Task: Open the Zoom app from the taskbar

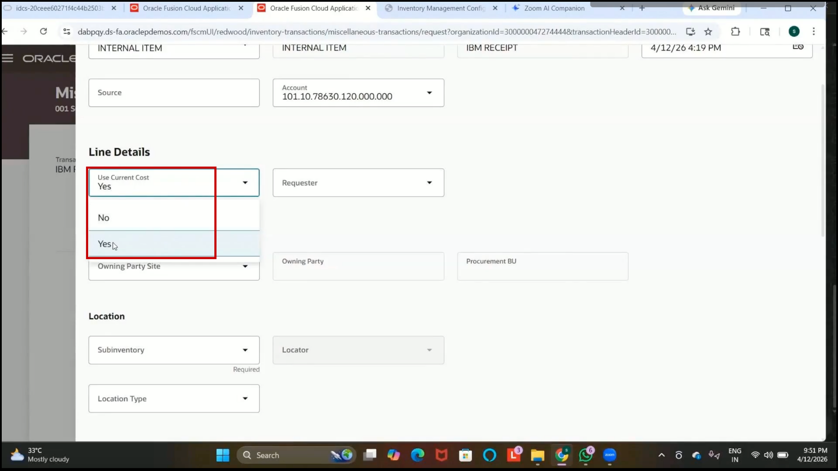Action: coord(610,455)
